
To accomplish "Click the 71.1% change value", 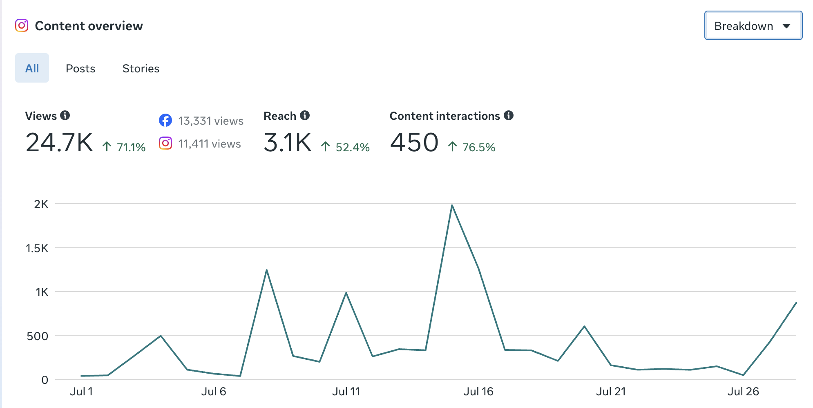I will 131,147.
